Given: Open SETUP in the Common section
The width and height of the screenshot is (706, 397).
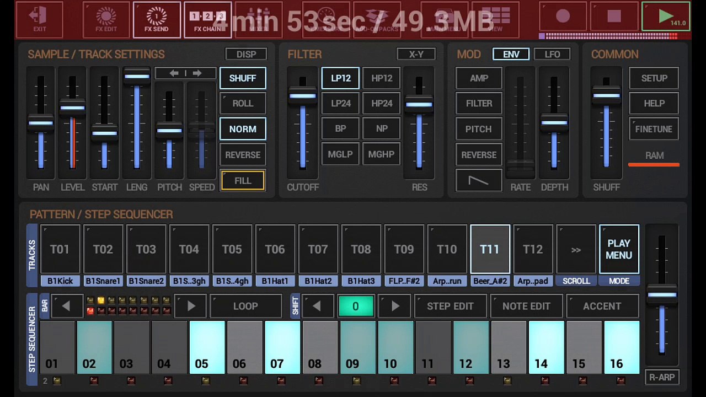Looking at the screenshot, I should tap(654, 78).
